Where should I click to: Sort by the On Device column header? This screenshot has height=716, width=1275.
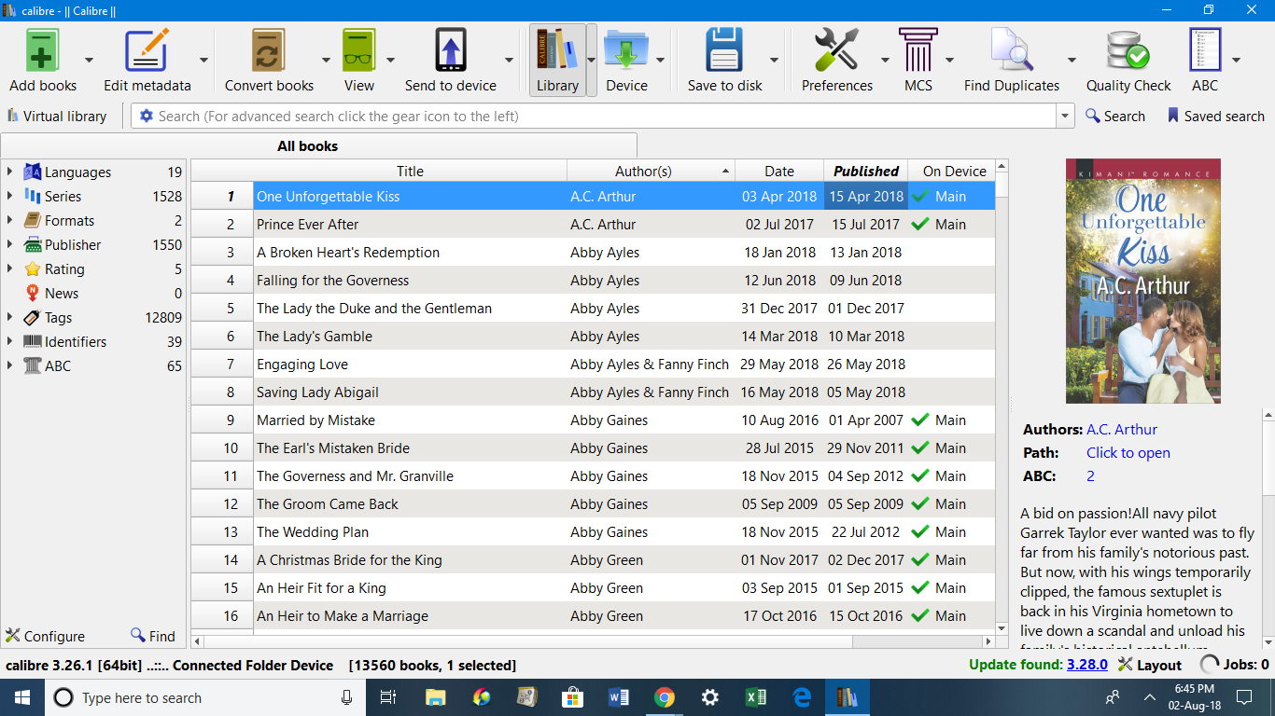951,171
